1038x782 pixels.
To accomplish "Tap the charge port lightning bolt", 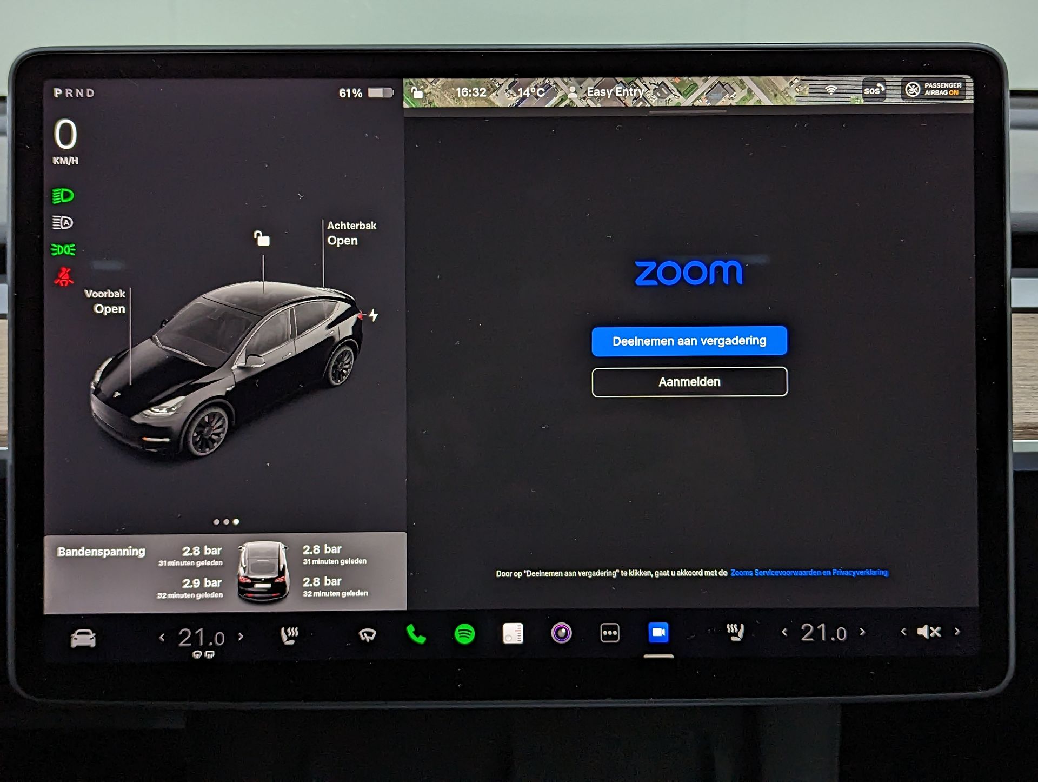I will (374, 315).
